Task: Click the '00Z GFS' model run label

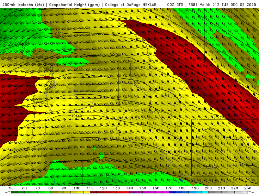Action: coord(175,5)
